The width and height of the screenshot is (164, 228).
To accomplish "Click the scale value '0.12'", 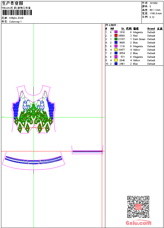I will point(152,17).
